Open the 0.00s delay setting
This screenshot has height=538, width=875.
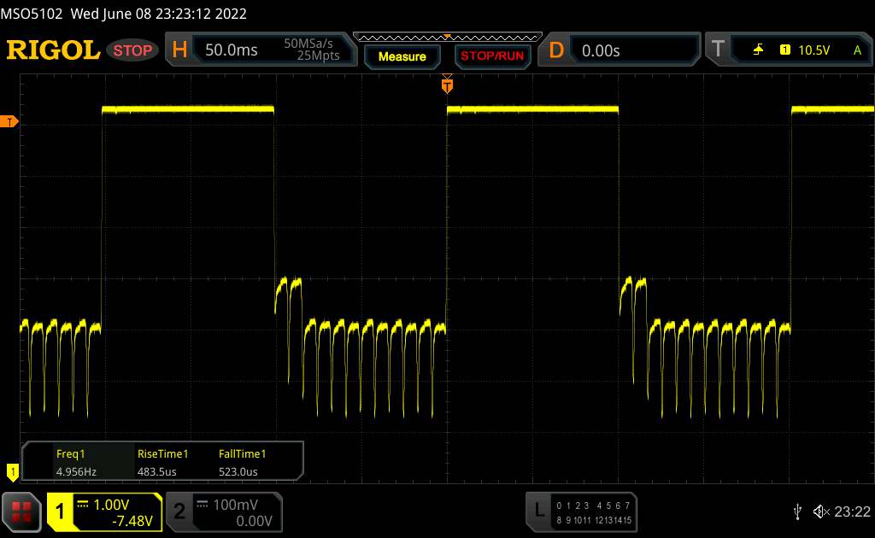tap(601, 50)
